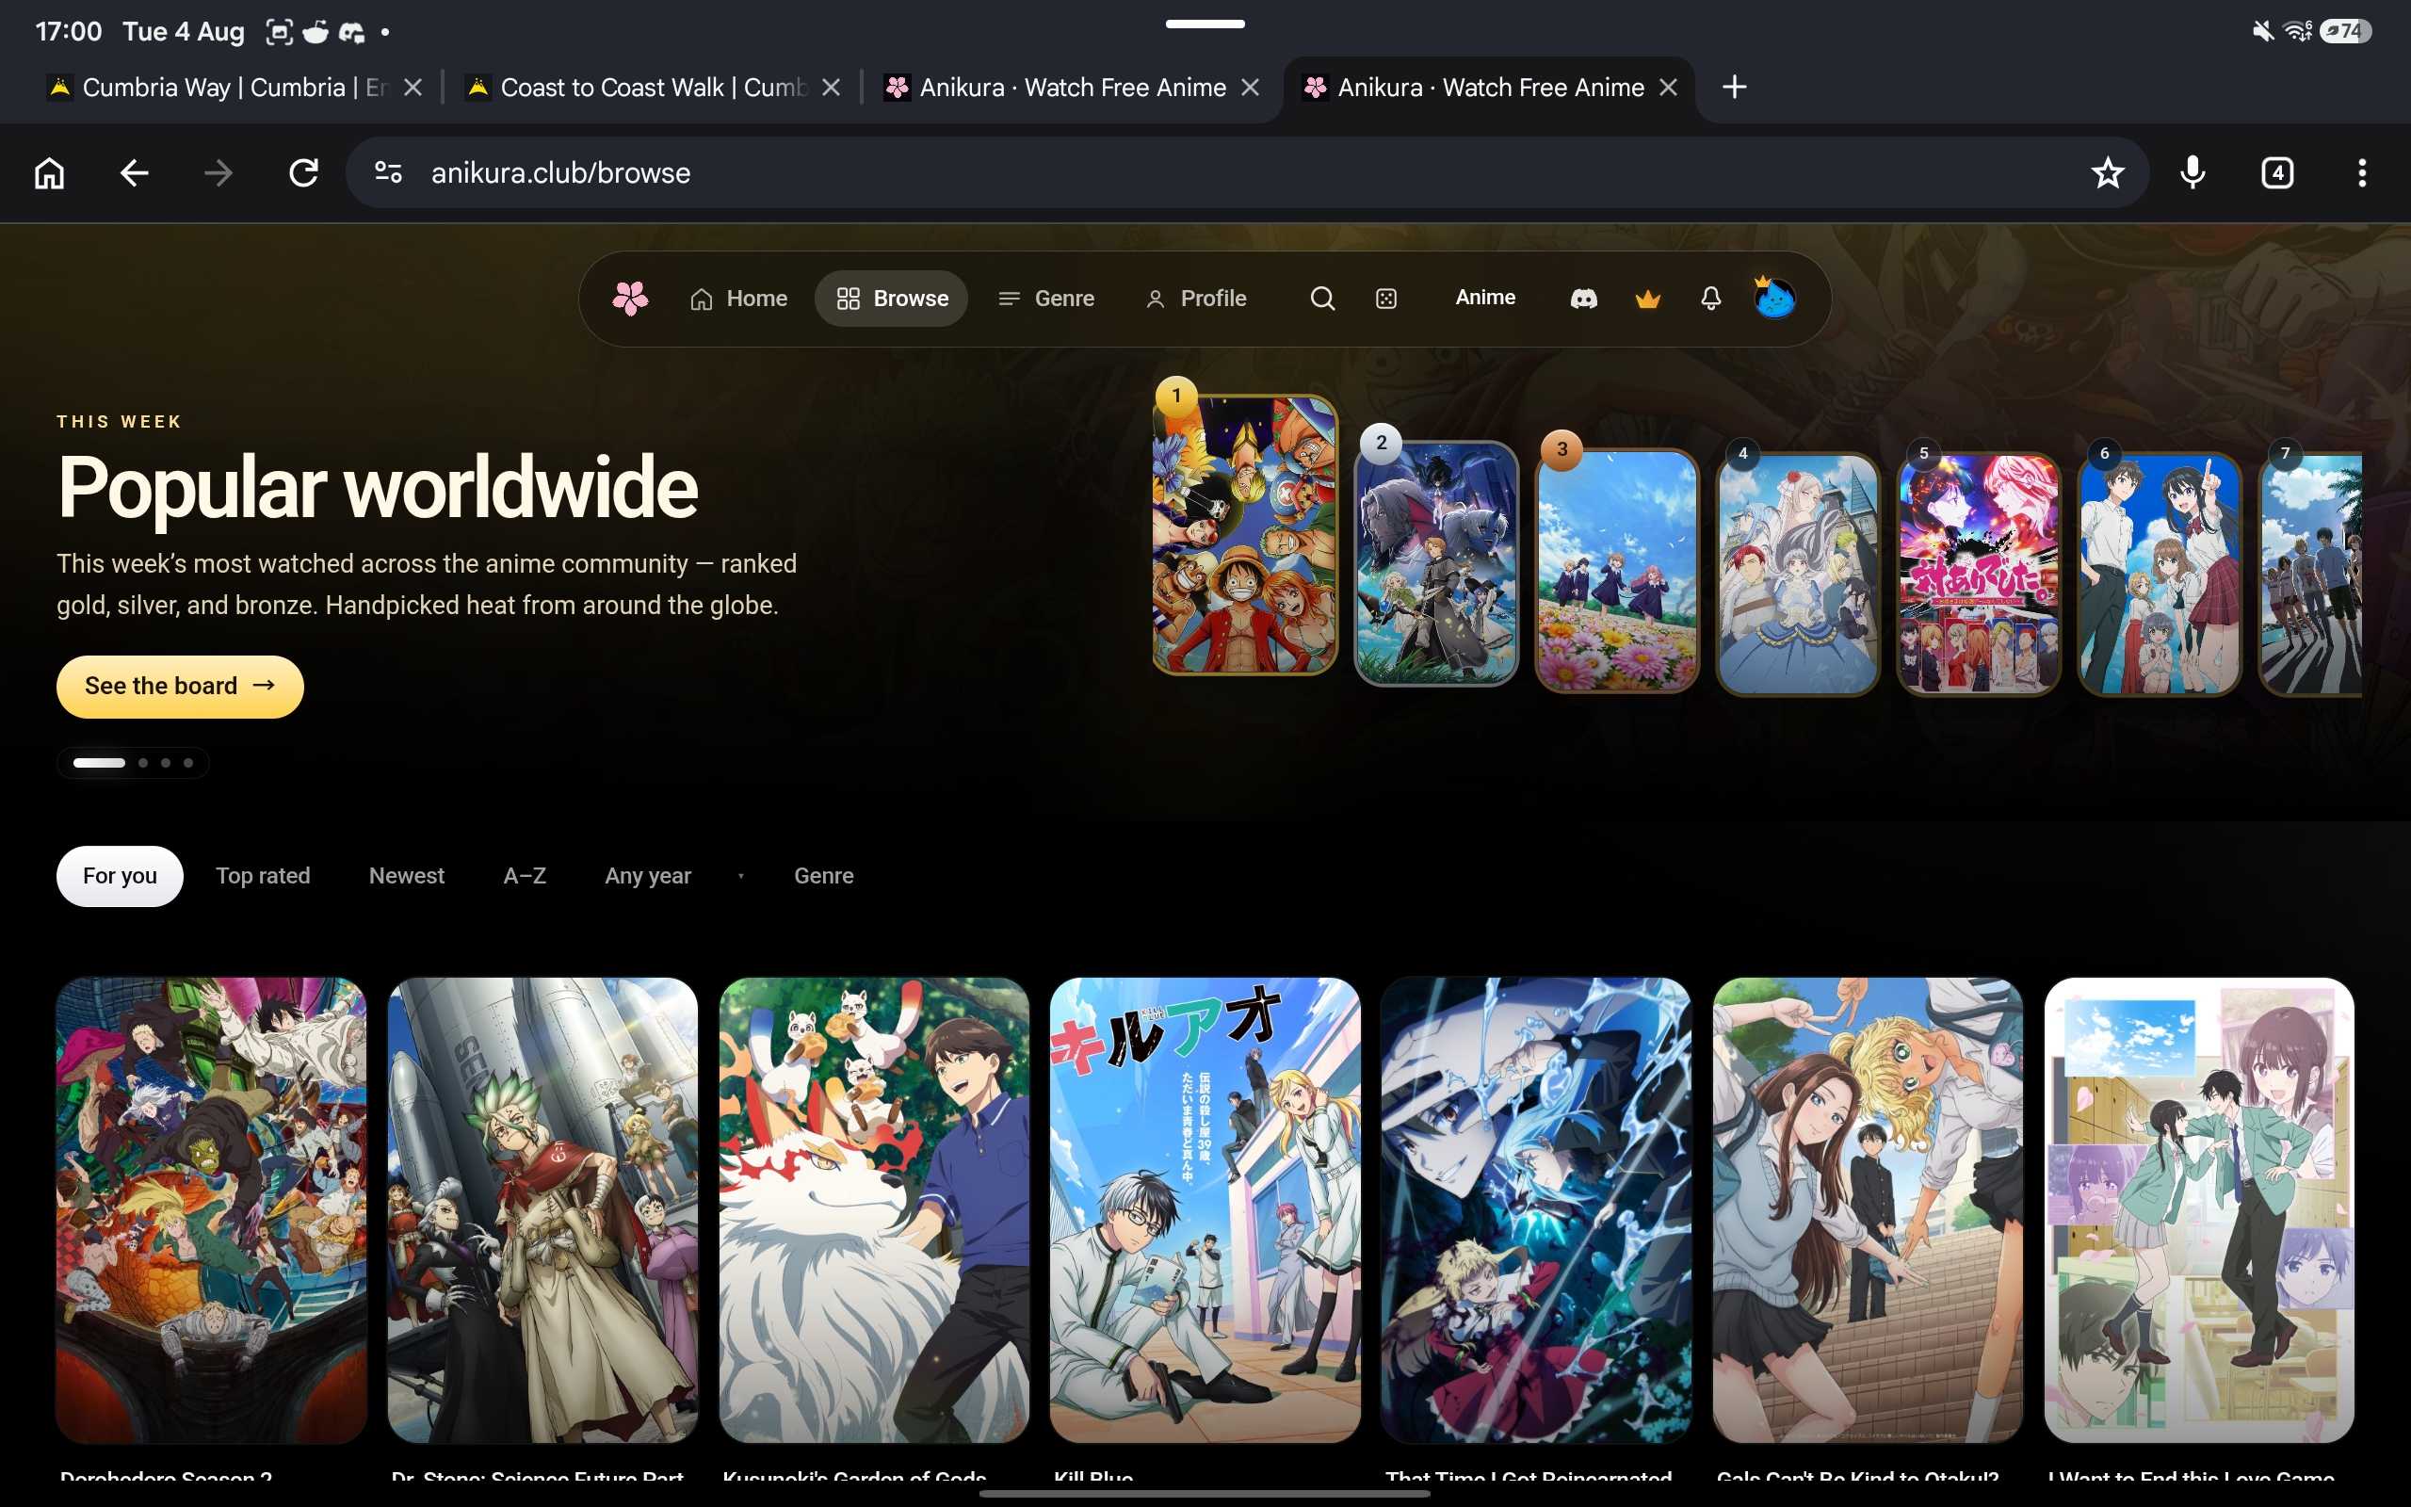The height and width of the screenshot is (1507, 2411).
Task: Tap the battery indicator in status bar
Action: click(x=2345, y=31)
